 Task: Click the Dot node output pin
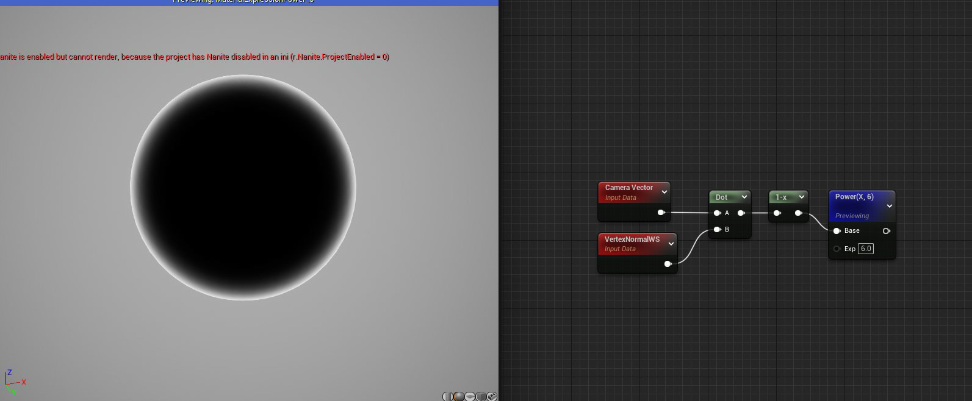click(741, 213)
